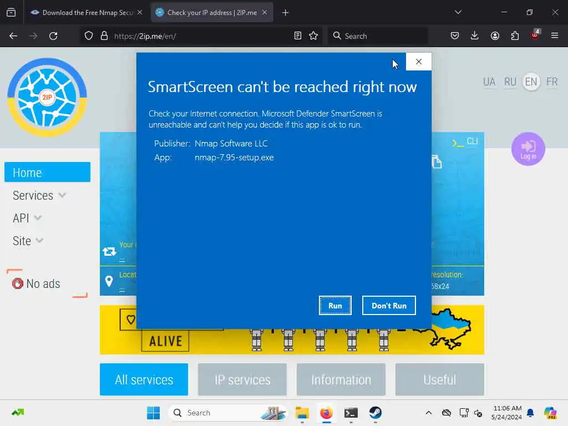Open the Copilot preview icon
This screenshot has width=568, height=426.
point(550,413)
